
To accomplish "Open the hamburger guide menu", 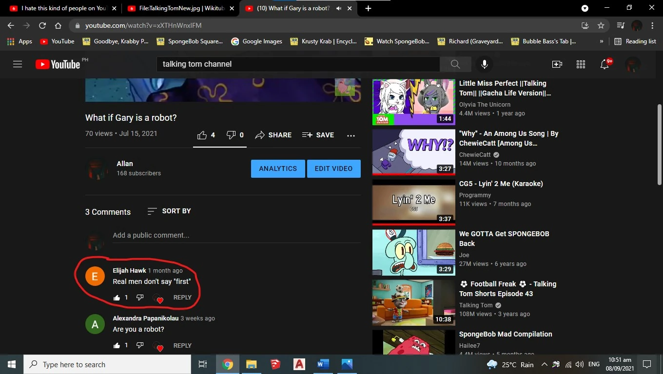I will pos(18,64).
